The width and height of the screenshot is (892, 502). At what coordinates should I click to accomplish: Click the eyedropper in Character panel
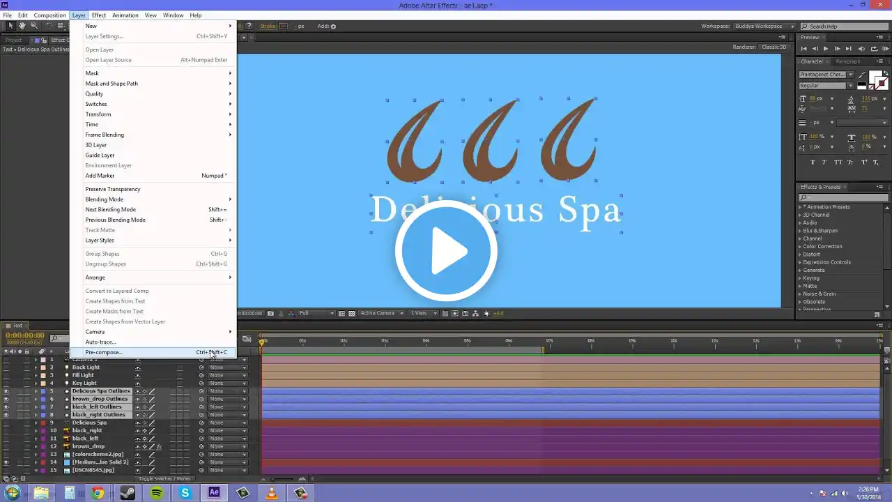pyautogui.click(x=863, y=75)
